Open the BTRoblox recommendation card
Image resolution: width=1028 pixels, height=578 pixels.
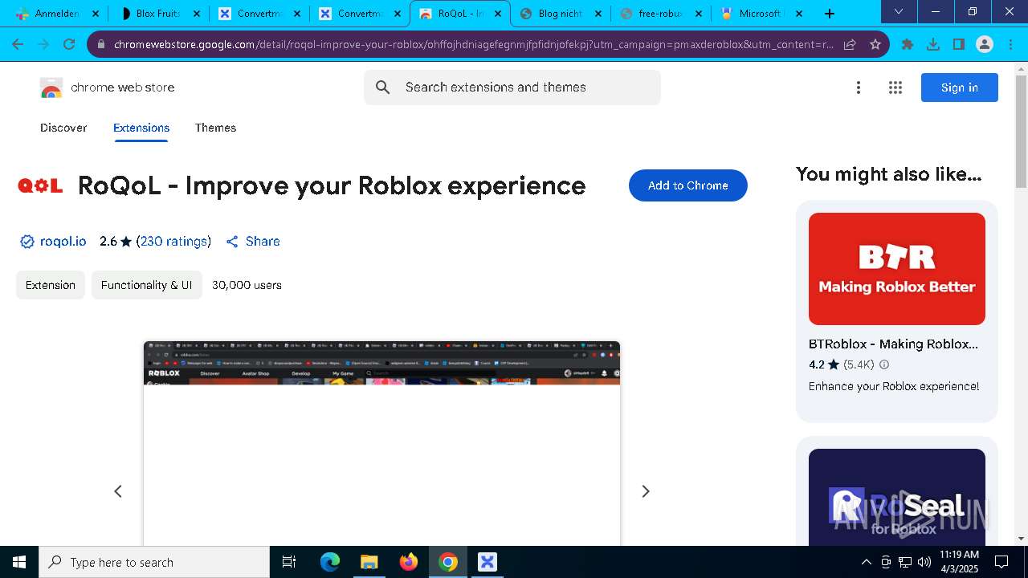[x=897, y=311]
